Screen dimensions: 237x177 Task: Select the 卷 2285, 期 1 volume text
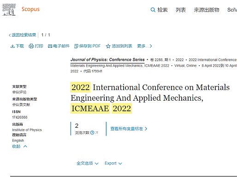160,60
